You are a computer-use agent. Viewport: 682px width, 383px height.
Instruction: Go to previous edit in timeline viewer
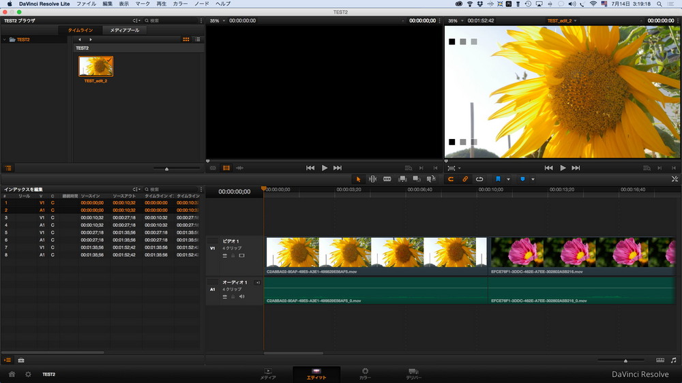(548, 168)
